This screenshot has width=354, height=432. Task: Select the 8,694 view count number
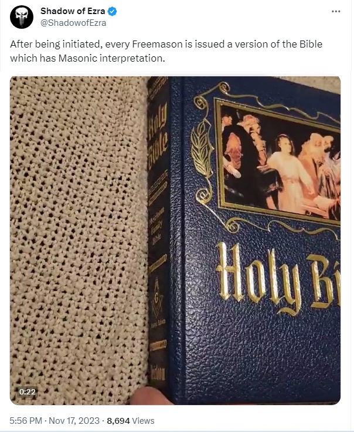pos(118,421)
